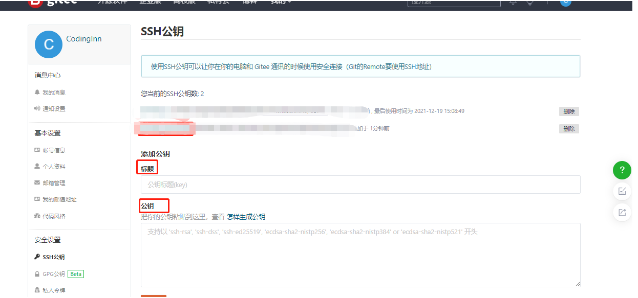Viewport: 638px width, 298px height.
Task: Click the 最后使用时间为 2021-12-19 15:08:49 text
Action: 419,111
